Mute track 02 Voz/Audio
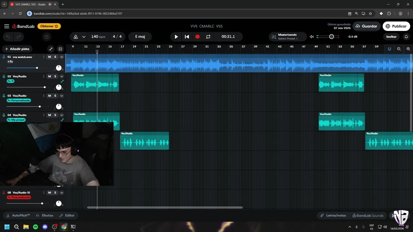This screenshot has height=232, width=413. [x=49, y=76]
